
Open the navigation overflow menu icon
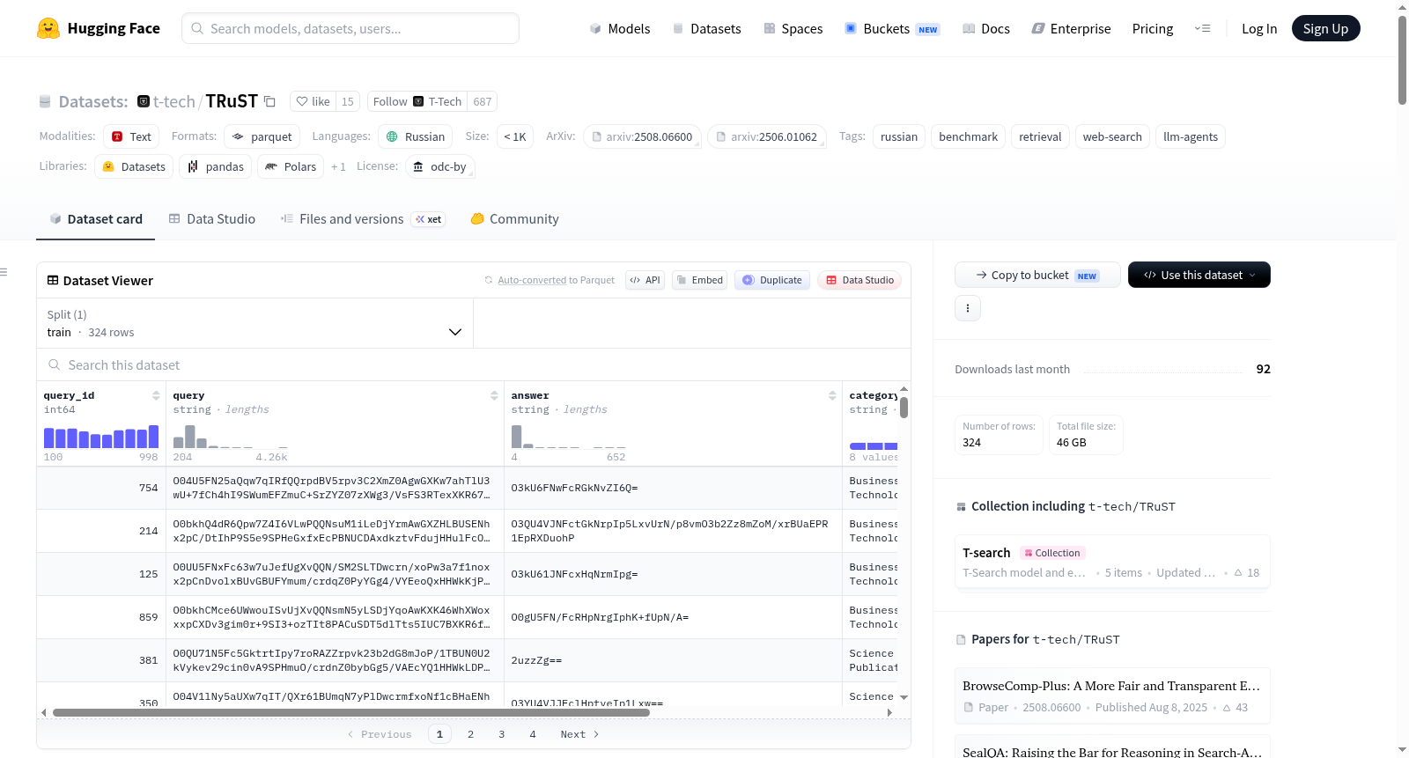1202,28
